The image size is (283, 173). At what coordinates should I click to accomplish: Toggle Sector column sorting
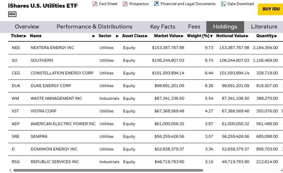coord(117,36)
